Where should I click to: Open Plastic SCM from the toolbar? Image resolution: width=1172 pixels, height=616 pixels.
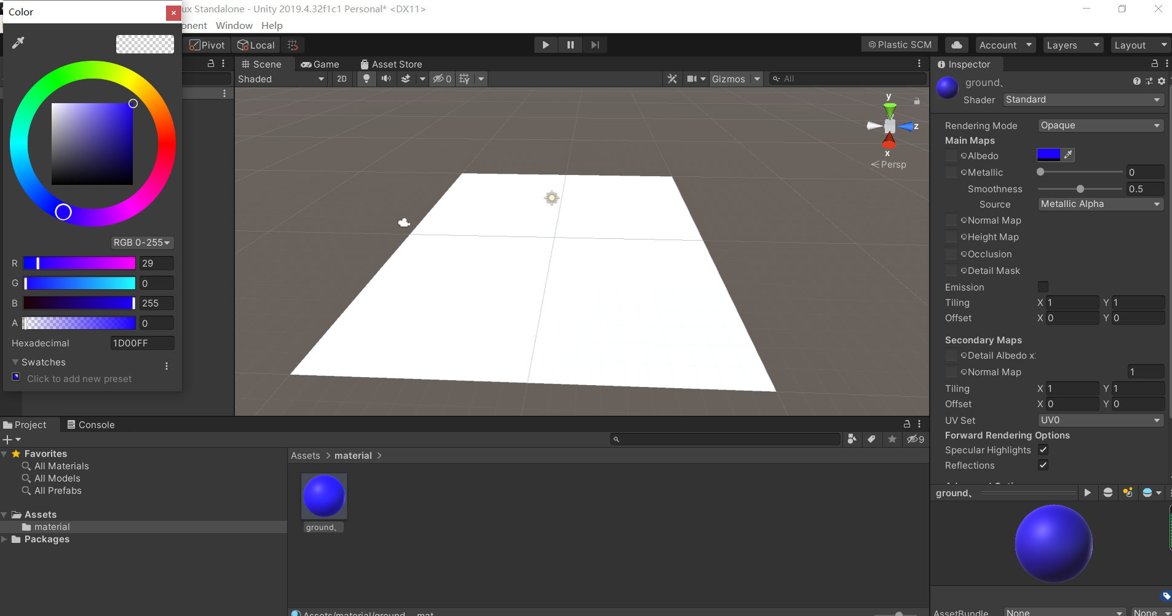click(x=899, y=44)
